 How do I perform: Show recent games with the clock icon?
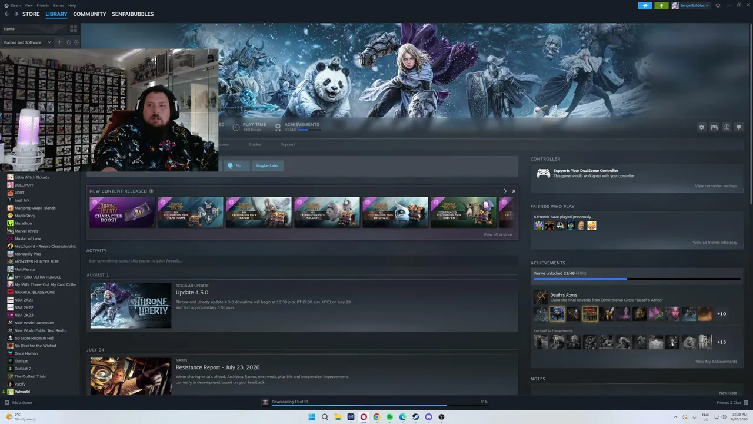click(x=69, y=42)
